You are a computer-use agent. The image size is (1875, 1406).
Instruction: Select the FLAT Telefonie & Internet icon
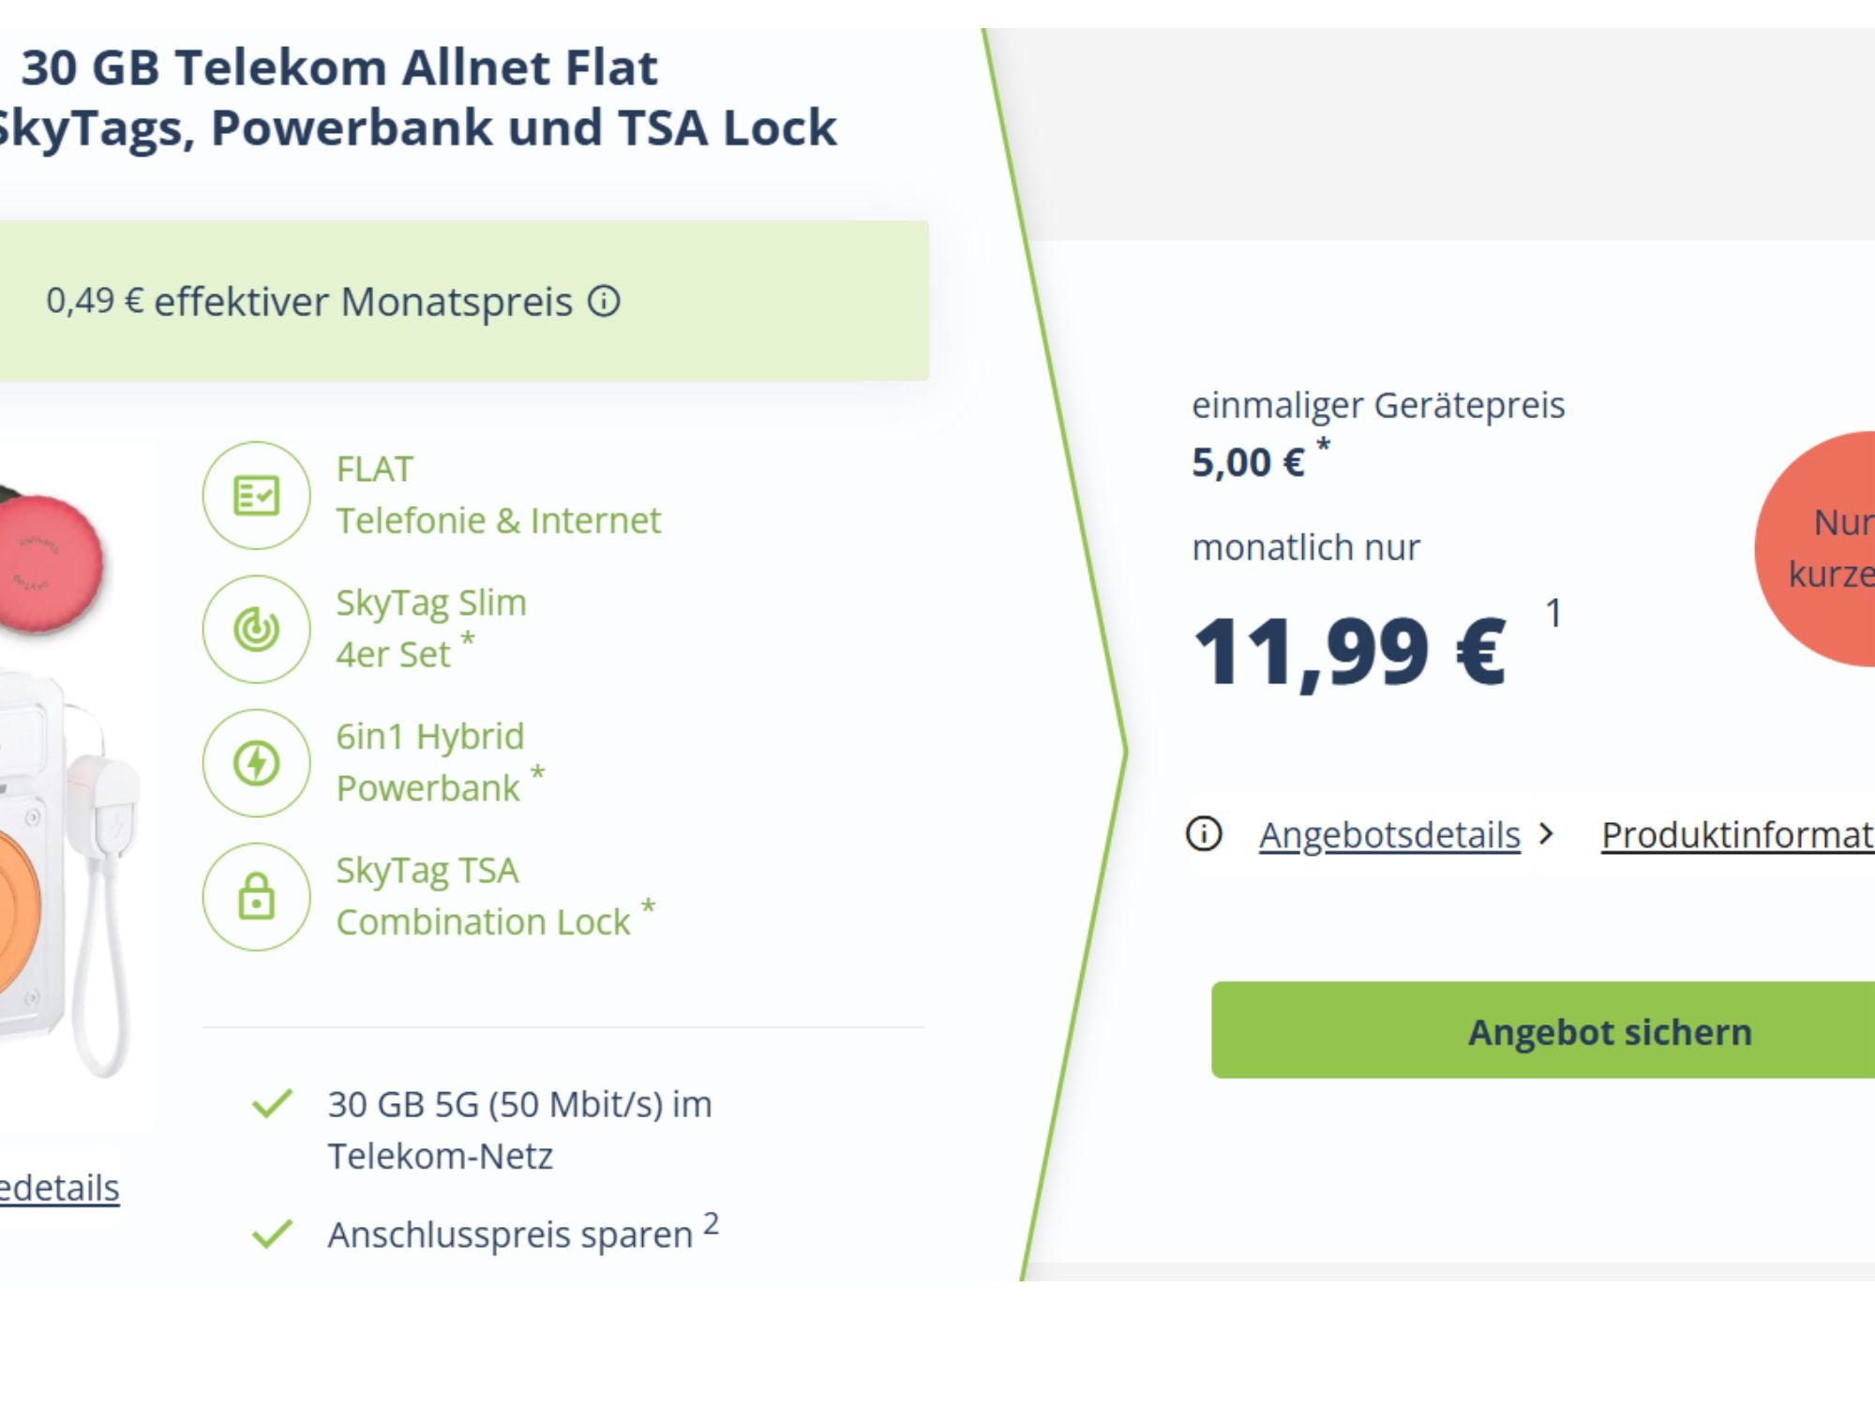tap(256, 494)
